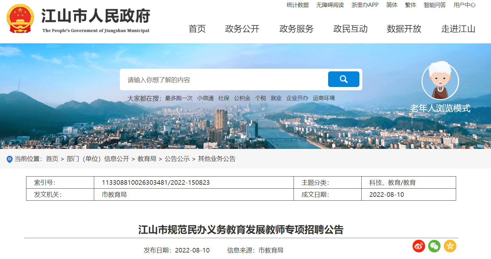The width and height of the screenshot is (491, 259).
Task: Click the blue location pin icon
Action: pos(9,159)
